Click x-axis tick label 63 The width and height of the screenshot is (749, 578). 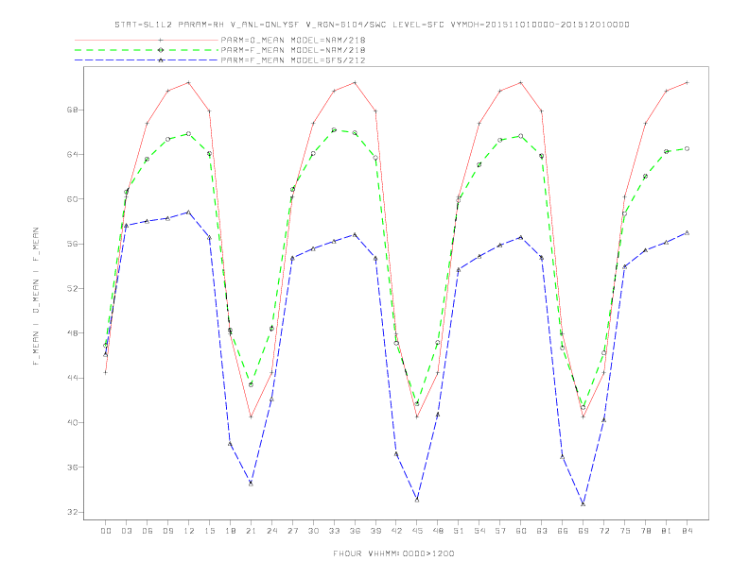coord(542,531)
